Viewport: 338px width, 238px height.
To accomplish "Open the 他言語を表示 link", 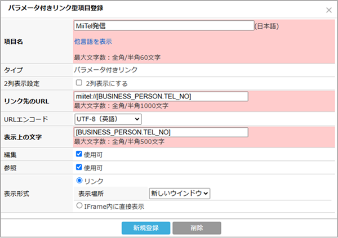I will pos(93,42).
